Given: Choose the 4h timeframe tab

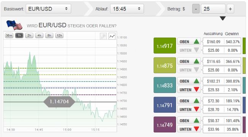Looking at the screenshot, I should [x=39, y=35].
